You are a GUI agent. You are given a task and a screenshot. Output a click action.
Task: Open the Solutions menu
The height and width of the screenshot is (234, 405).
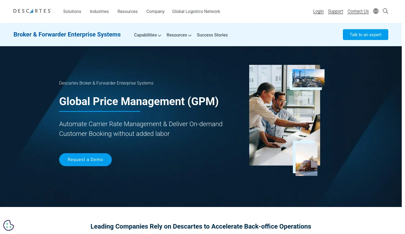[x=72, y=11]
